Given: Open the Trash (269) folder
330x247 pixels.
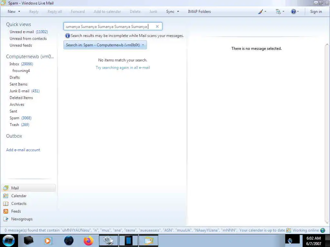Looking at the screenshot, I should (x=19, y=125).
